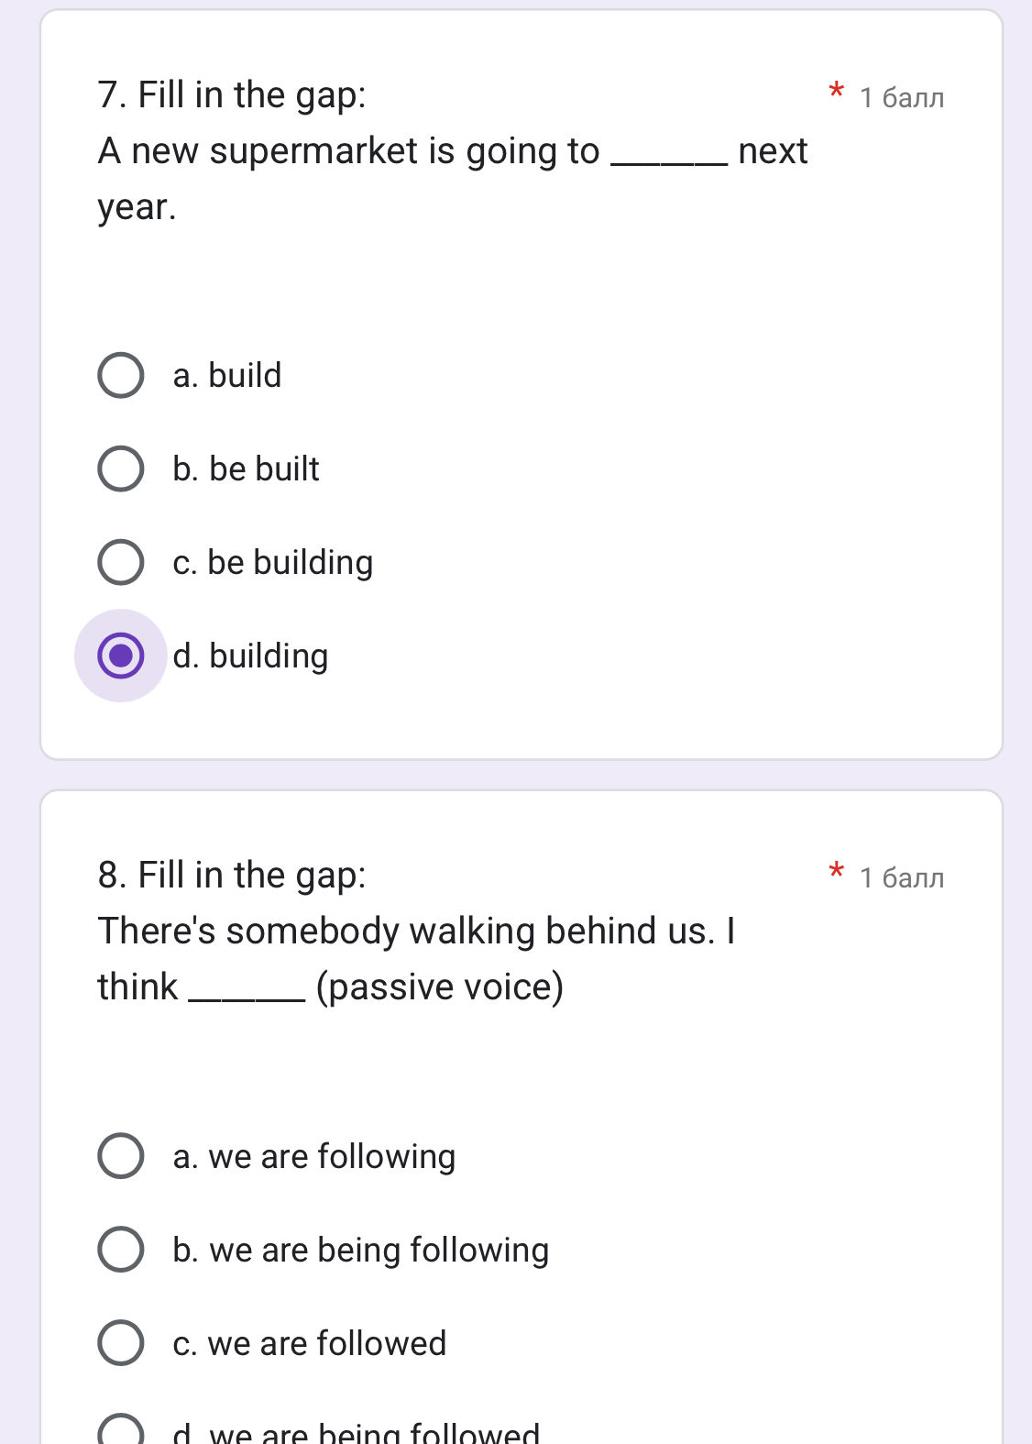Screen dimensions: 1032x1444
Task: Click the "1 балл" label of question 8
Action: point(902,877)
